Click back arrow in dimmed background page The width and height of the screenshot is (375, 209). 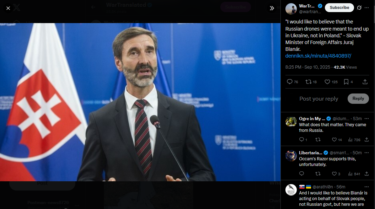93,7
